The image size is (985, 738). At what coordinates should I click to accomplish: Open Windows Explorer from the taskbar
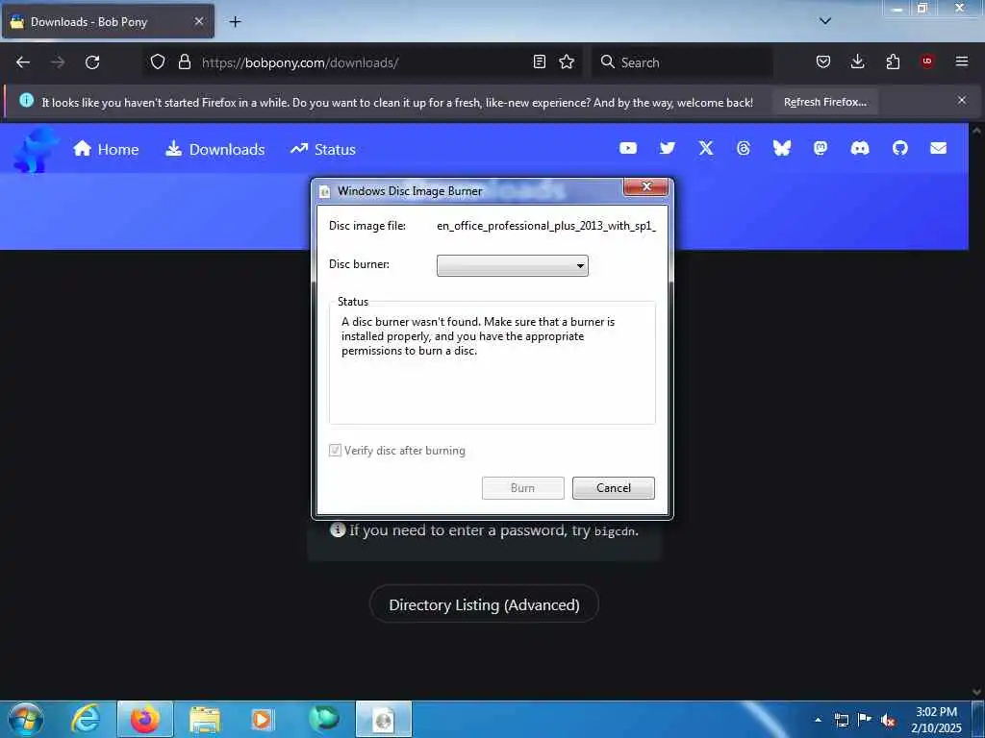[x=205, y=720]
